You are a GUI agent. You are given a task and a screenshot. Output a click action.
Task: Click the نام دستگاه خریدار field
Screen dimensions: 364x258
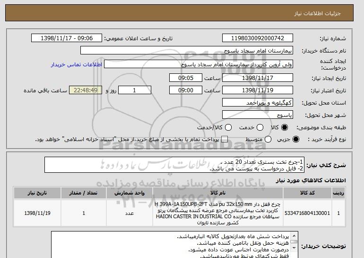point(187,51)
